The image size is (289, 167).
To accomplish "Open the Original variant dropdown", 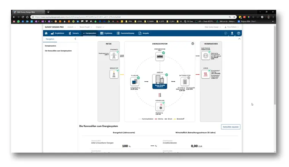I will click(x=100, y=27).
